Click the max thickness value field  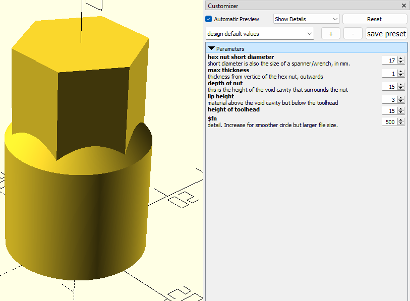[389, 74]
